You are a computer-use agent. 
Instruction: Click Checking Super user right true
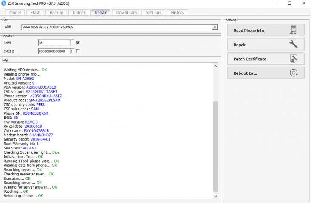(x=31, y=152)
